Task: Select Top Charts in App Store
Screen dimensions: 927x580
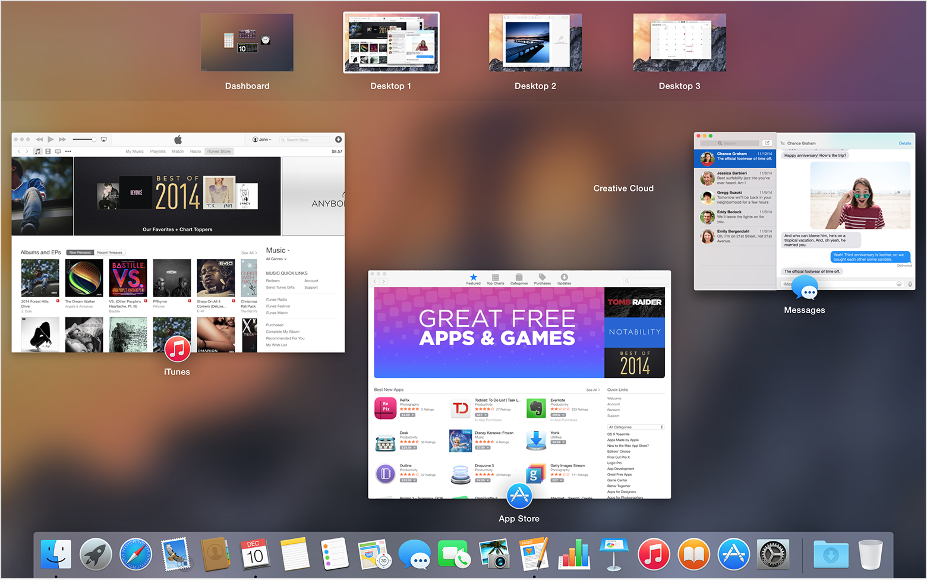Action: (x=496, y=279)
